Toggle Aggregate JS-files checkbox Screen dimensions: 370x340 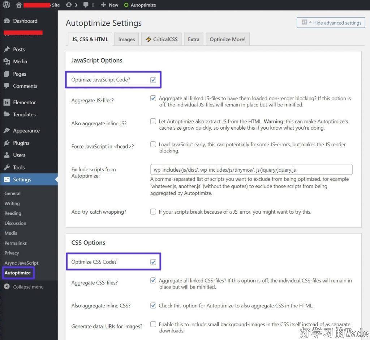point(153,98)
